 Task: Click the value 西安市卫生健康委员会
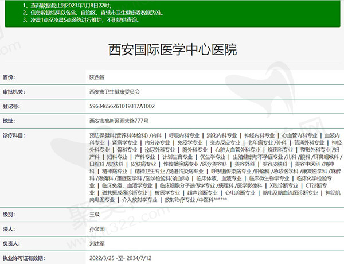[115, 92]
